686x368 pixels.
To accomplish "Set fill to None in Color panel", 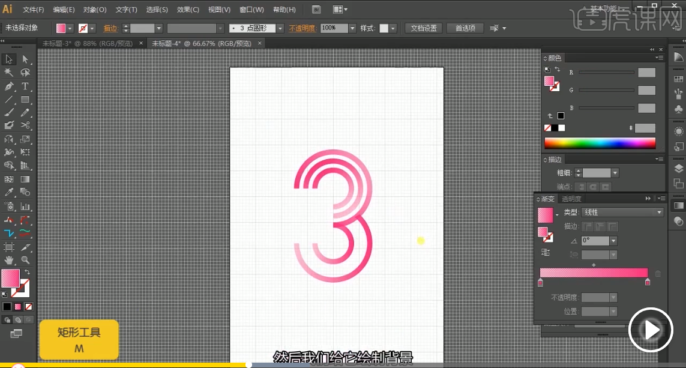I will click(x=547, y=128).
